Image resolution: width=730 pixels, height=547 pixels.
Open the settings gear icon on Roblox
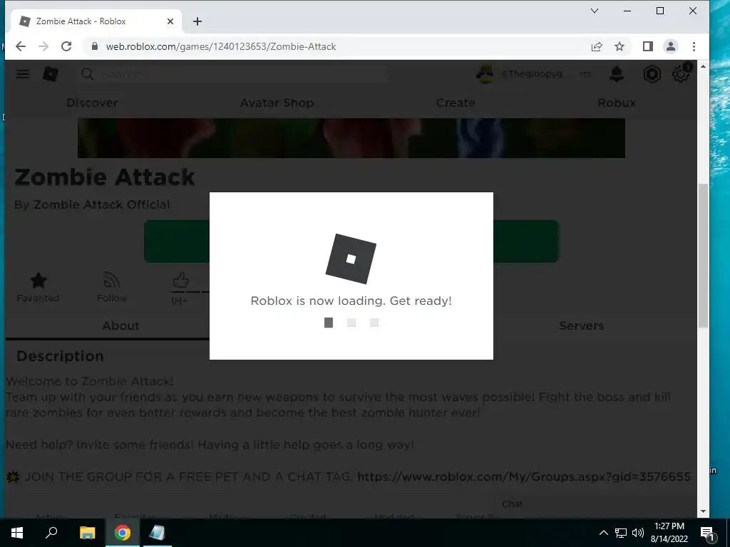coord(681,73)
